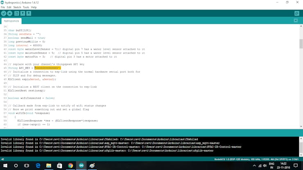The height and width of the screenshot is (170, 303).
Task: Click 'const byte waterLevelSensor = 7;' line
Action: 33,49
